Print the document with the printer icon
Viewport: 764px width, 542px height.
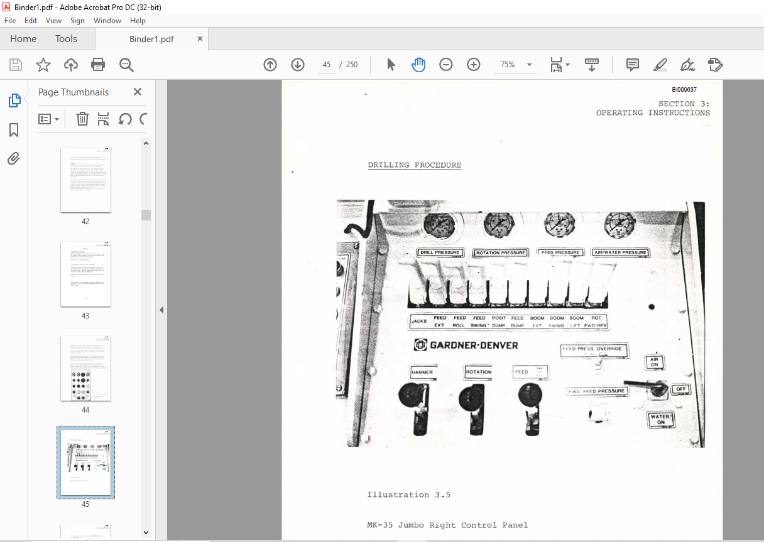click(x=98, y=65)
